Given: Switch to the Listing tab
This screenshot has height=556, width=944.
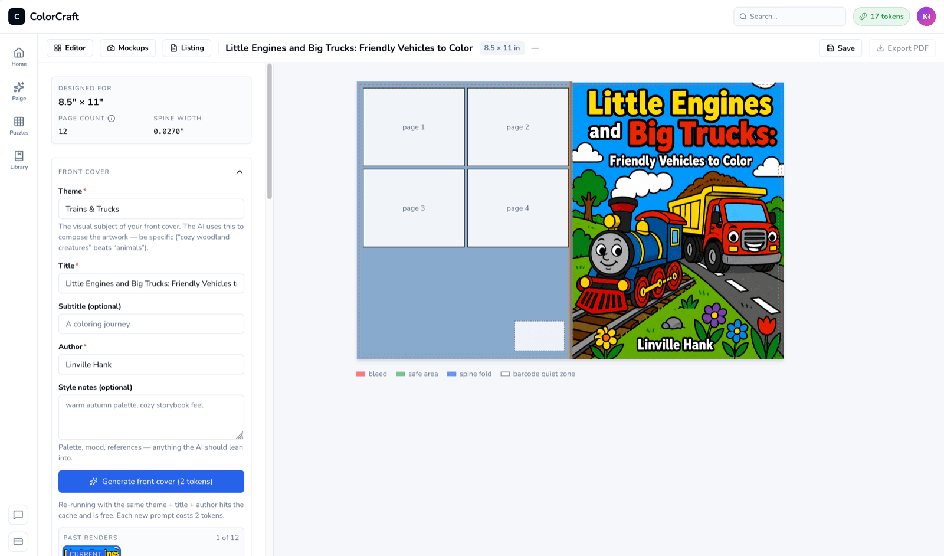Looking at the screenshot, I should coord(186,48).
